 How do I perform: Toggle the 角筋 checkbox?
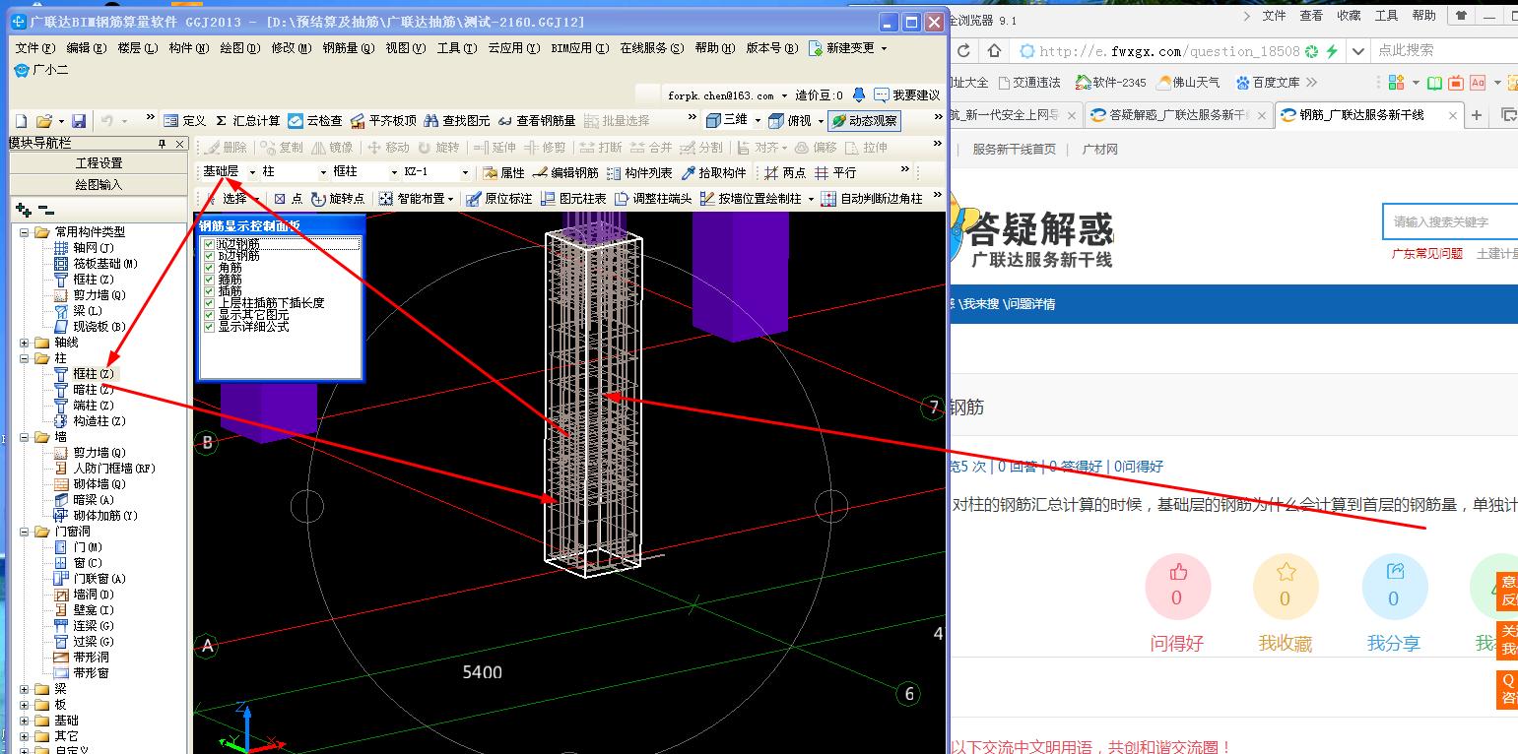click(x=208, y=267)
